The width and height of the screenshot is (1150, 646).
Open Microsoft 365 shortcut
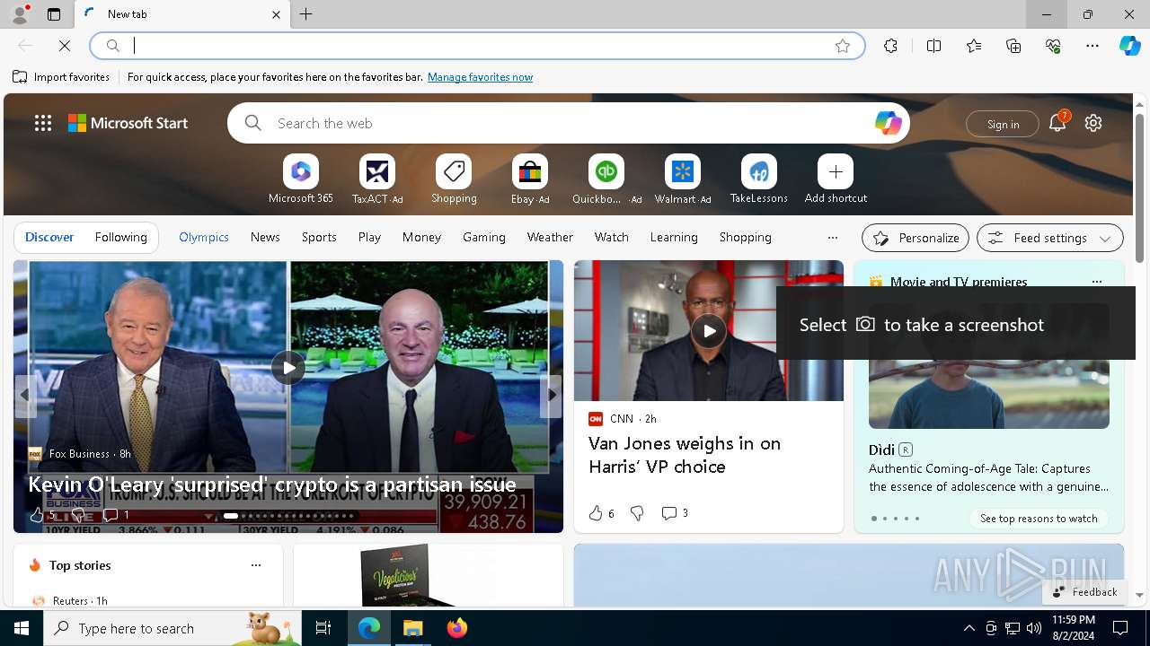tap(301, 179)
